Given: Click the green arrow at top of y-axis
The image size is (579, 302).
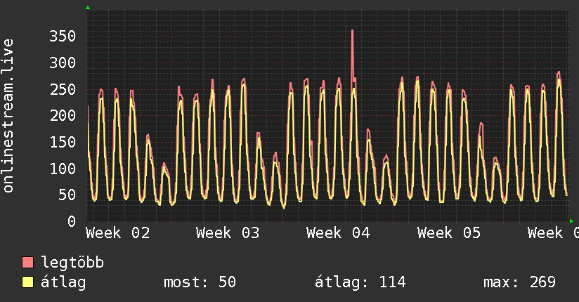Looking at the screenshot, I should click(x=88, y=8).
